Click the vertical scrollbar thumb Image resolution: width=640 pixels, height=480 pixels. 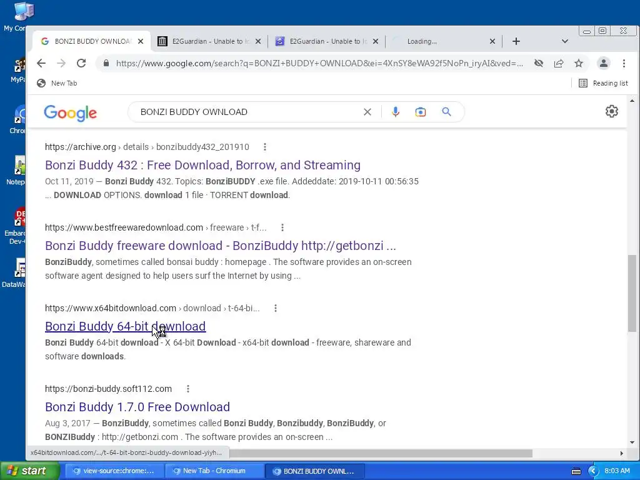(632, 293)
